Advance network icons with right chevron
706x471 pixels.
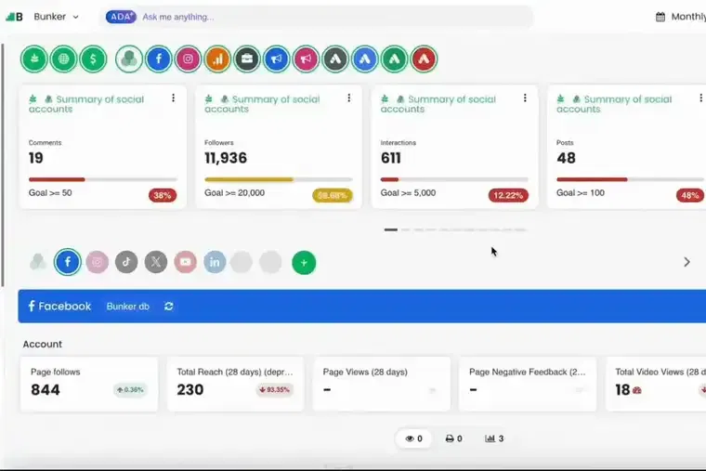[686, 262]
